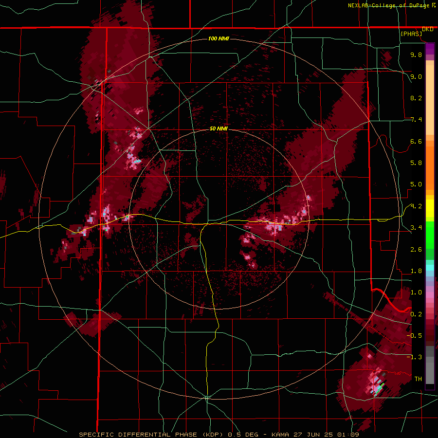
Task: Click the NEXLAB-College of DuPage credit text
Action: pos(389,5)
